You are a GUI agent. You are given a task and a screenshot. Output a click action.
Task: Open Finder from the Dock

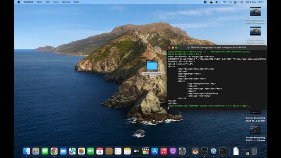coord(27,151)
